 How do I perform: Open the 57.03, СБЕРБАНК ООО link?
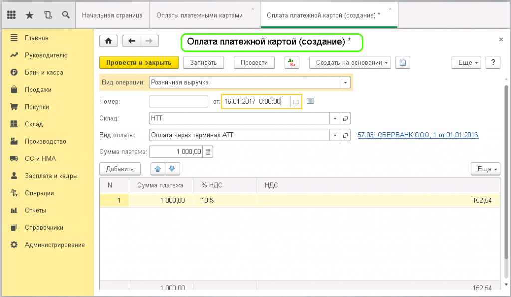(418, 135)
